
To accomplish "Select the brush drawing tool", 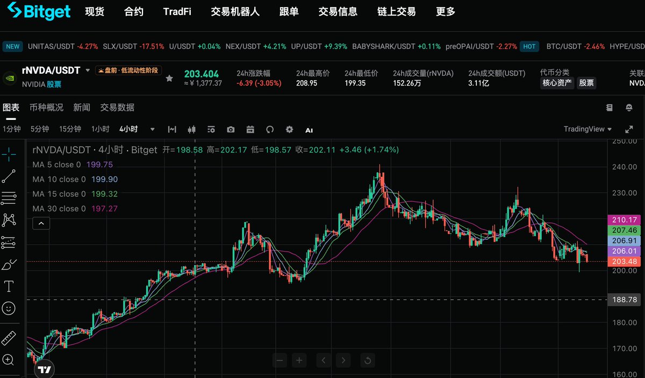I will [9, 264].
